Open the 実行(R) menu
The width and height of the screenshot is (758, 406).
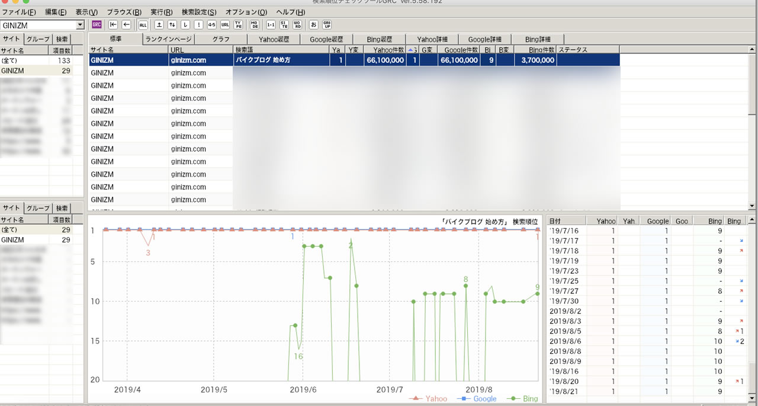[162, 12]
